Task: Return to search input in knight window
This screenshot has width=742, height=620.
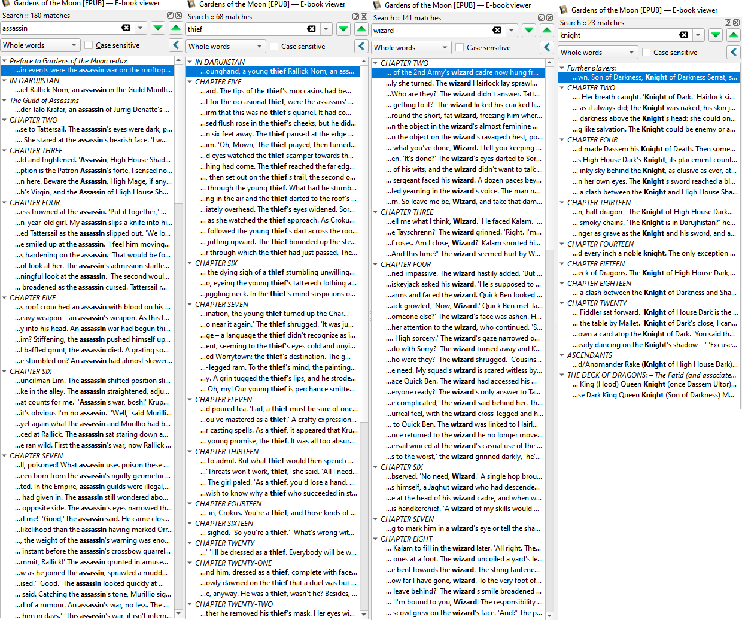Action: click(734, 52)
